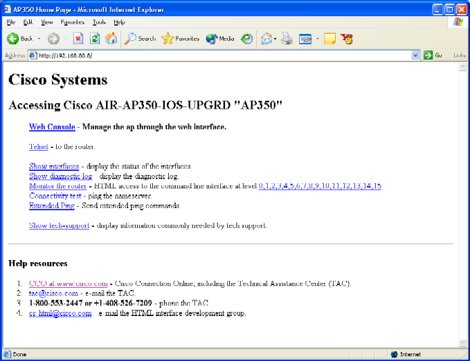Click the Done status bar text
The width and height of the screenshot is (470, 361).
coord(19,354)
